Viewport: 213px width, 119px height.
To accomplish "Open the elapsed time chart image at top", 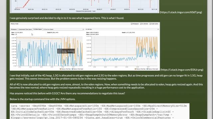I will 85,7.
